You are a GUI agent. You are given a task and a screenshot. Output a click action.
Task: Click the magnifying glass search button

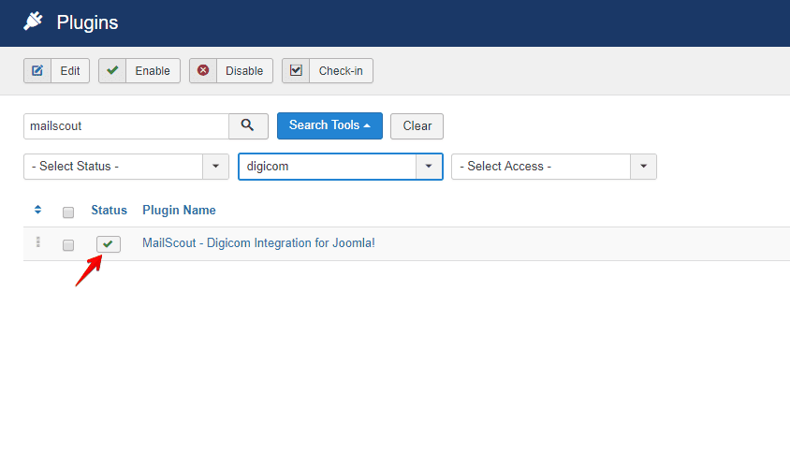(x=248, y=125)
